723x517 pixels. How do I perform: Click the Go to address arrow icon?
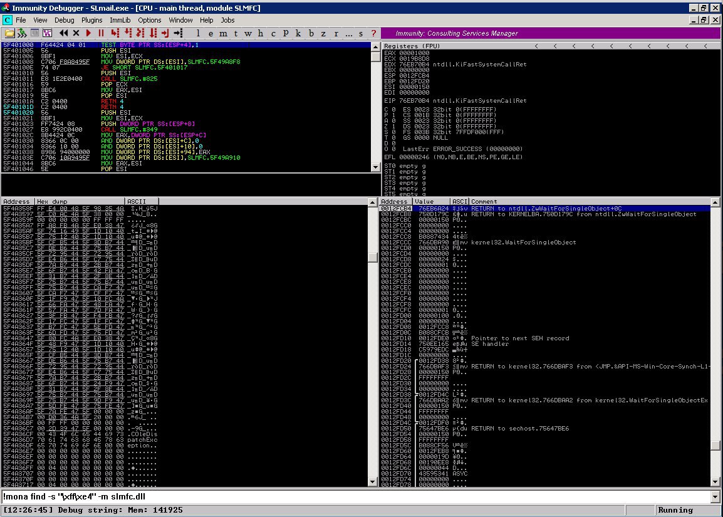coord(178,33)
